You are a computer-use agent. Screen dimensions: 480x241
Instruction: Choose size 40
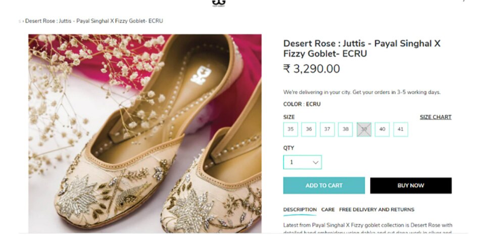click(382, 129)
